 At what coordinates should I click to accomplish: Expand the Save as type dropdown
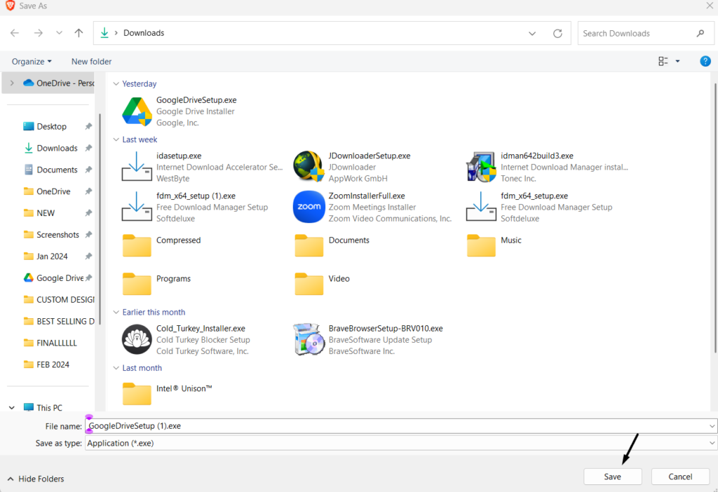[x=712, y=443]
